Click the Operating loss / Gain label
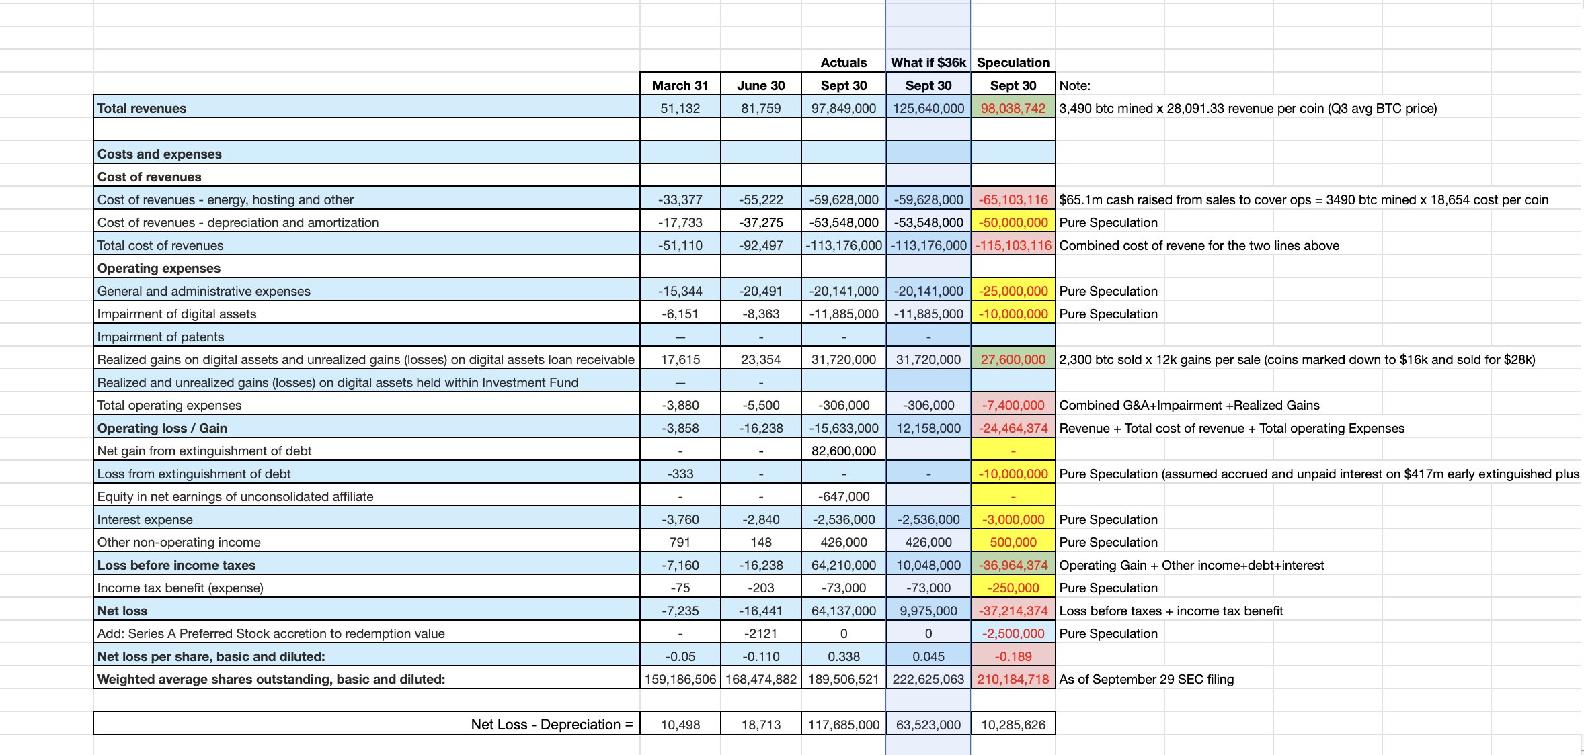 point(162,428)
